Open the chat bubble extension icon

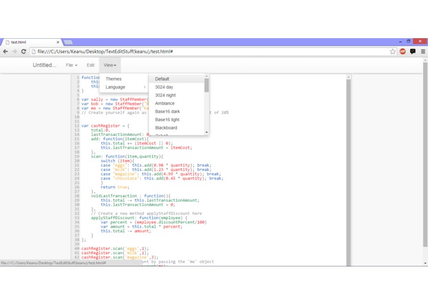(413, 51)
